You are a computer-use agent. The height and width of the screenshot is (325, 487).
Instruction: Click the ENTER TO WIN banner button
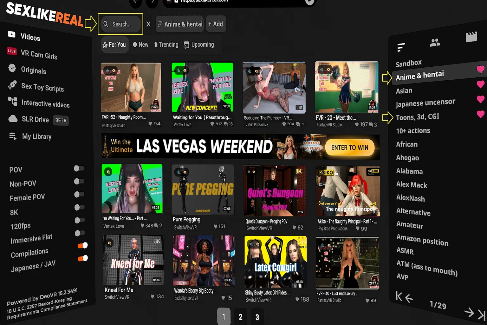[350, 148]
